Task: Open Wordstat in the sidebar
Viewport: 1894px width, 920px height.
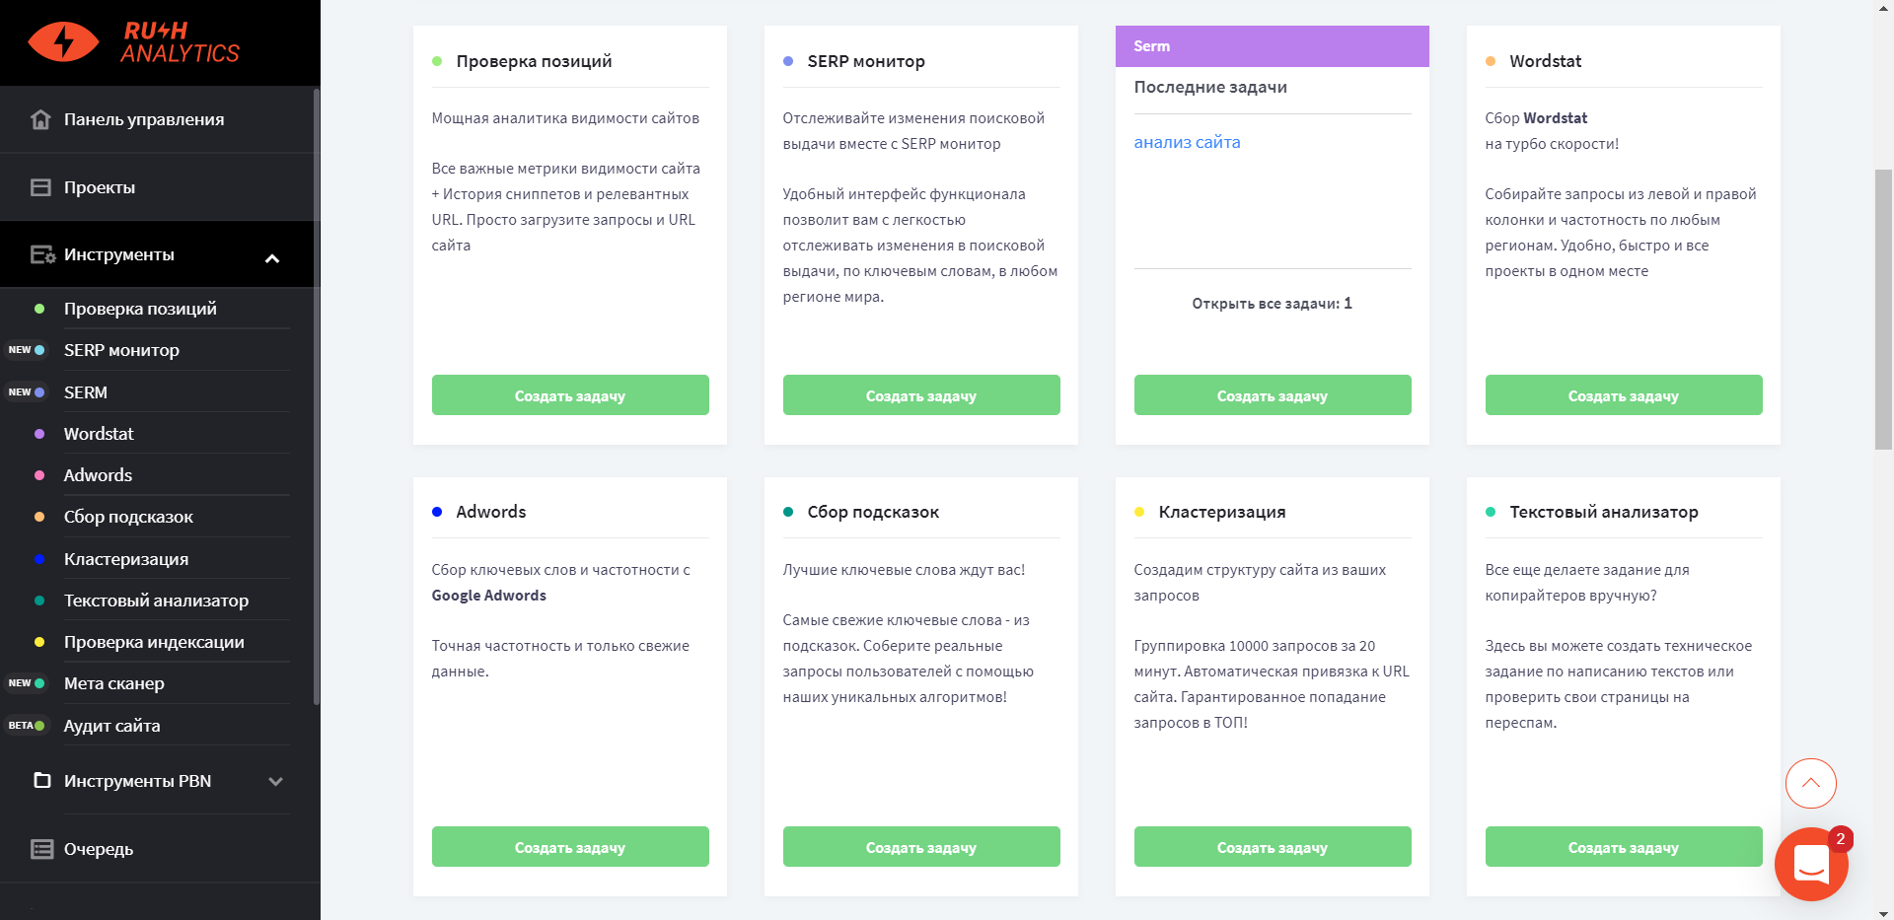Action: [x=99, y=434]
